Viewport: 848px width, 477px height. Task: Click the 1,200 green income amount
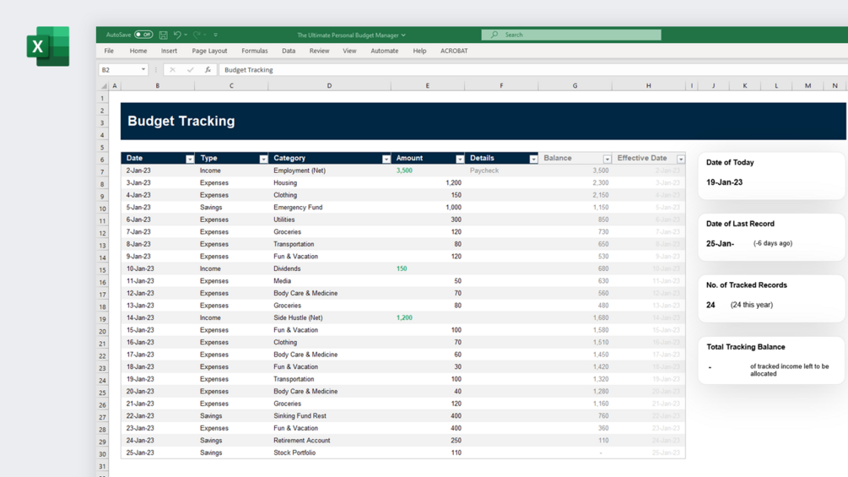click(x=404, y=318)
